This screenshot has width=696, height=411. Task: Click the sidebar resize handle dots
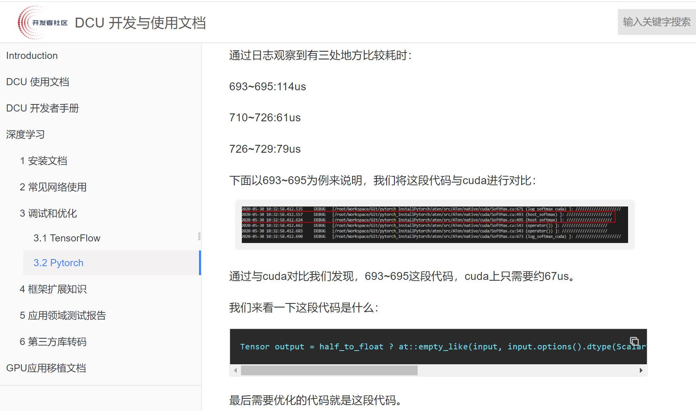[199, 236]
